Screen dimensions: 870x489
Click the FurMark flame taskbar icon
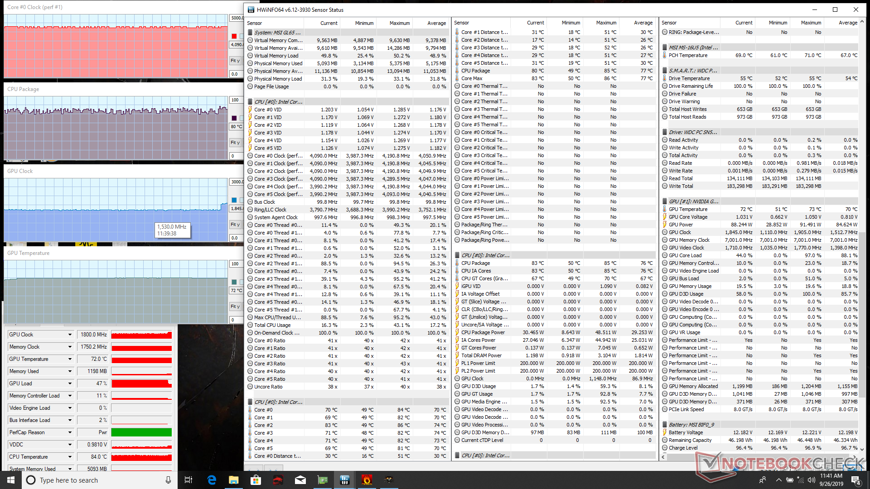click(367, 480)
